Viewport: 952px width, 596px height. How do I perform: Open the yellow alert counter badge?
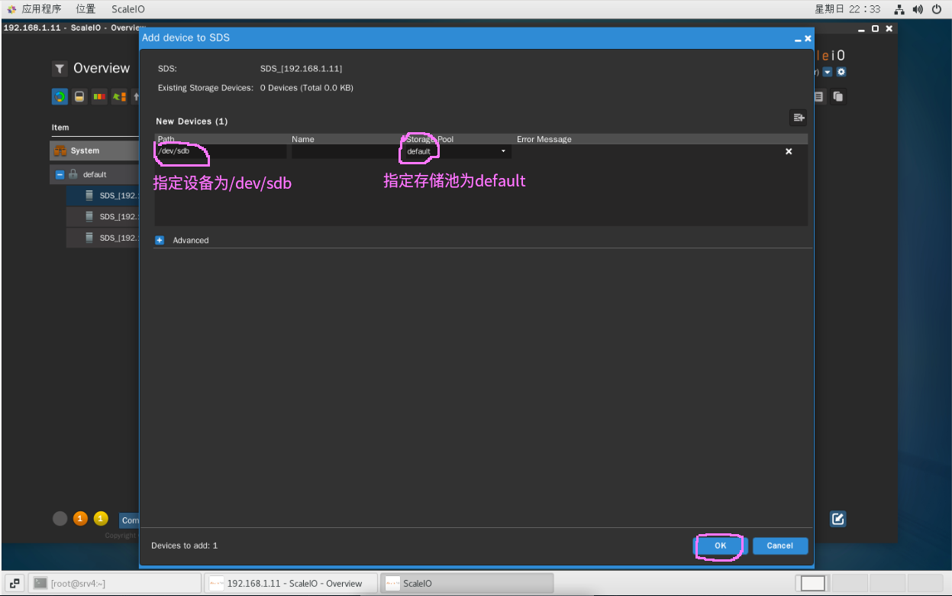[x=101, y=519]
